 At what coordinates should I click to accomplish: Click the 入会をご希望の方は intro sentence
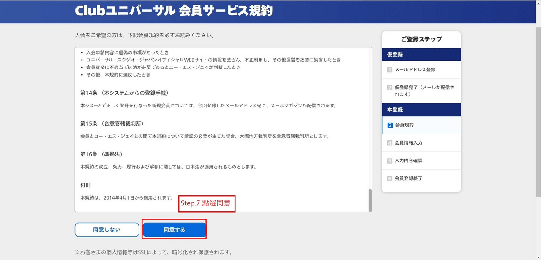[144, 35]
